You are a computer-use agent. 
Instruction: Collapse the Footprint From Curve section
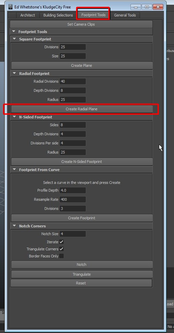14,170
